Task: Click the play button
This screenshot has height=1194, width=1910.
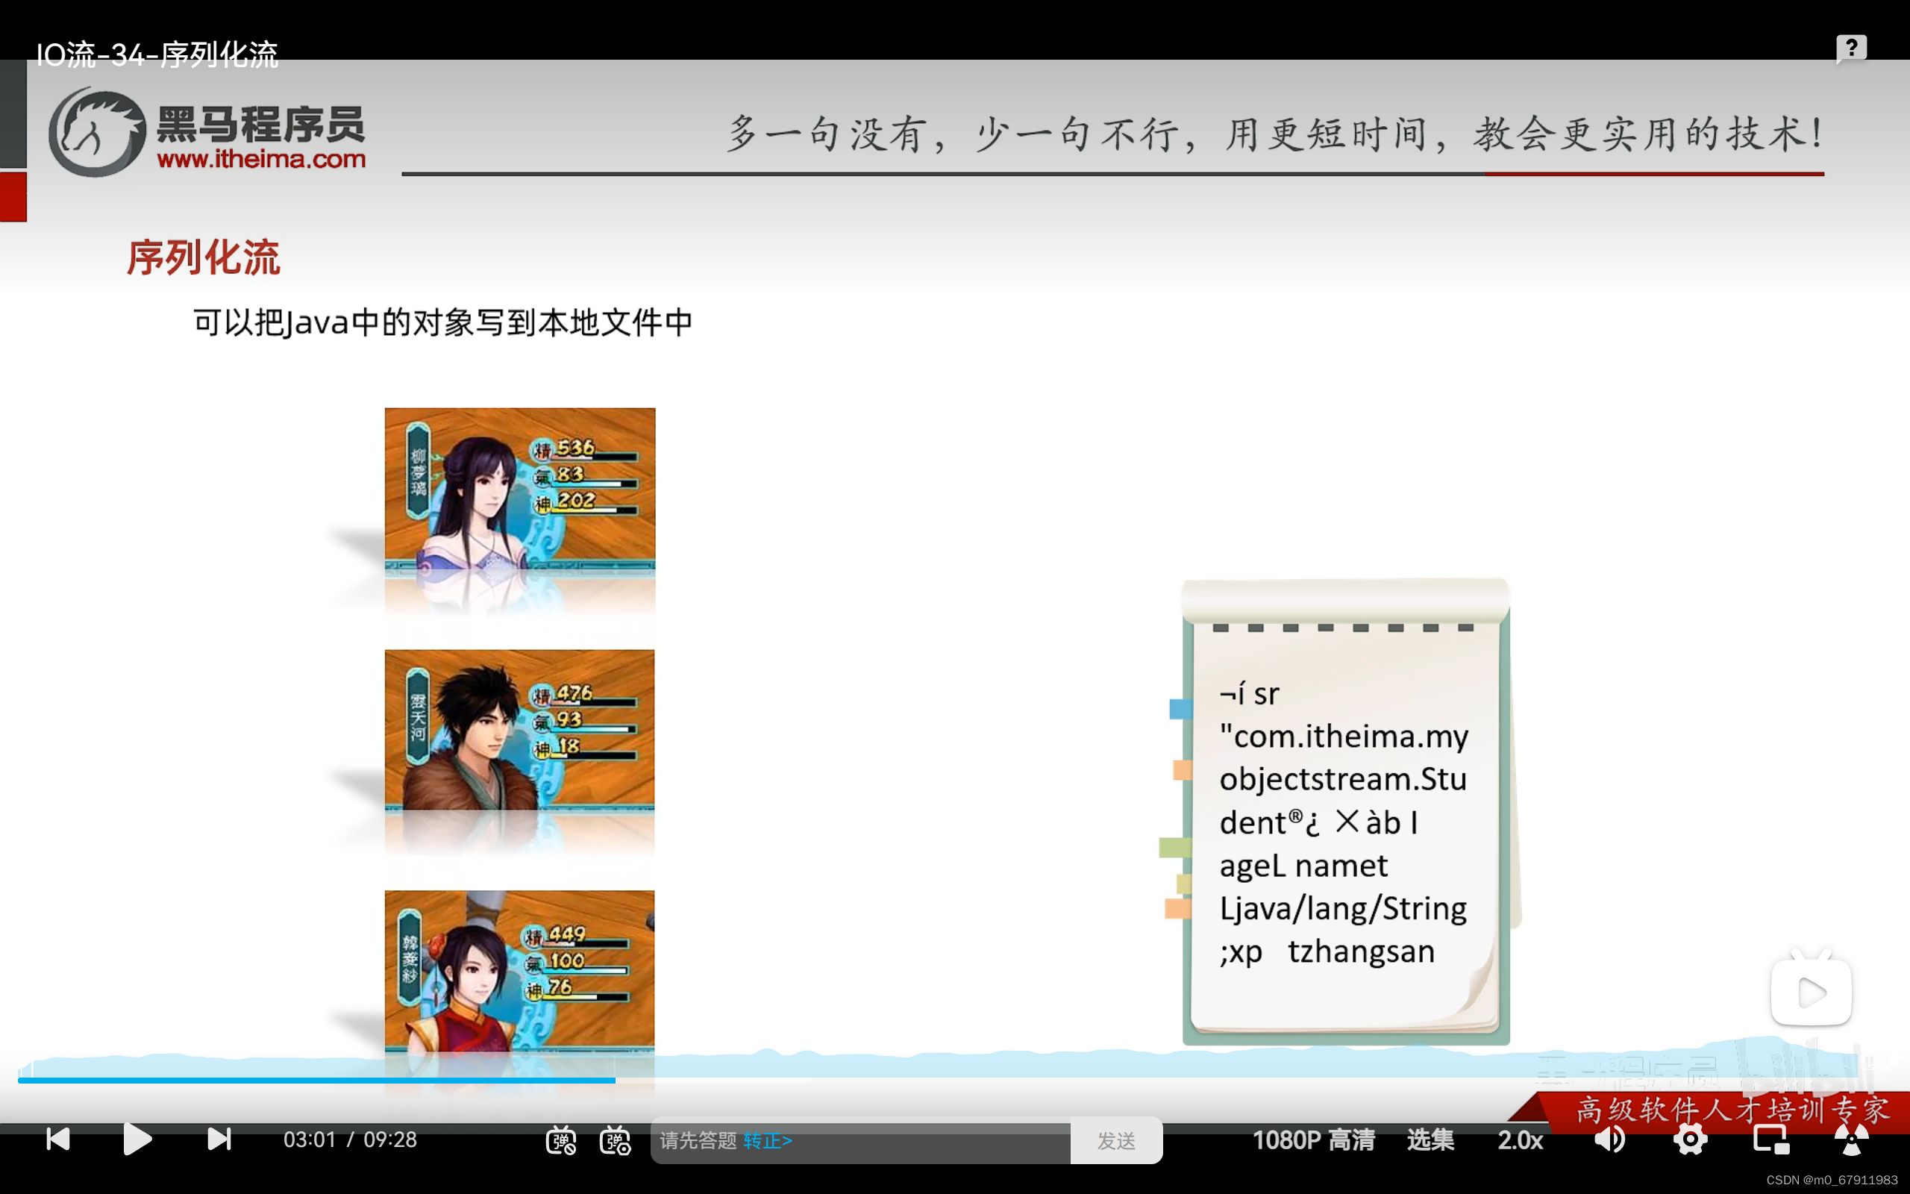Action: (137, 1139)
